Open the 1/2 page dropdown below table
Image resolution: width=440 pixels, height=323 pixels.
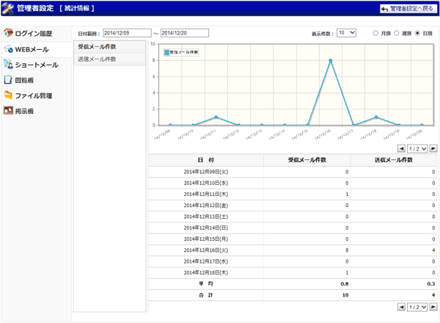[417, 307]
